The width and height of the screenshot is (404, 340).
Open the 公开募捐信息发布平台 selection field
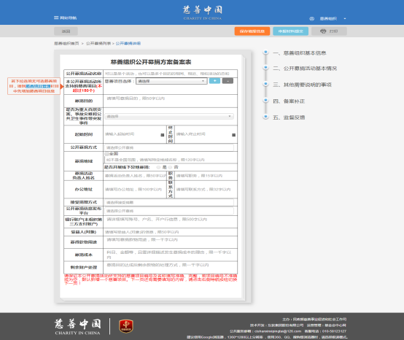169,211
